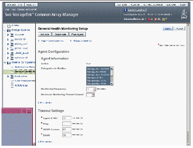Open Monitoring Frequency minutes dropdown
The height and width of the screenshot is (148, 193).
pyautogui.click(x=91, y=89)
